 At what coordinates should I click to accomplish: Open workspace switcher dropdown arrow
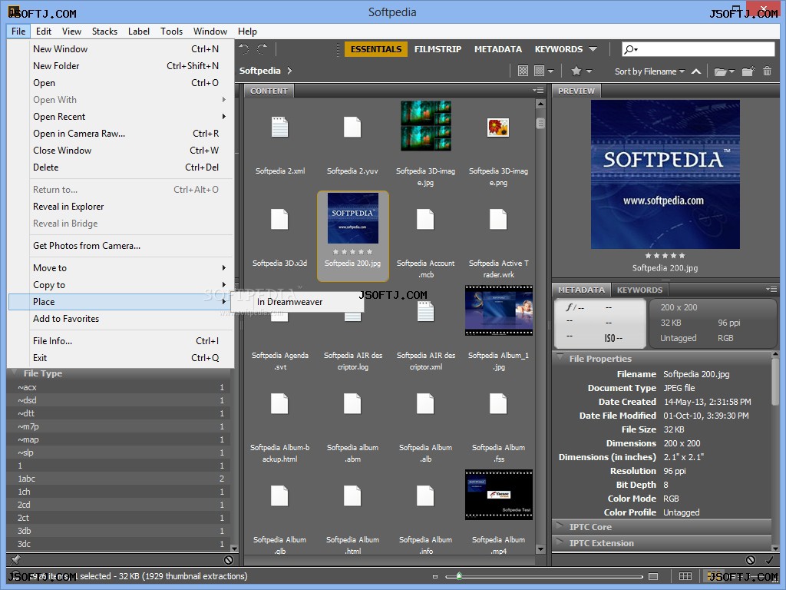(593, 49)
